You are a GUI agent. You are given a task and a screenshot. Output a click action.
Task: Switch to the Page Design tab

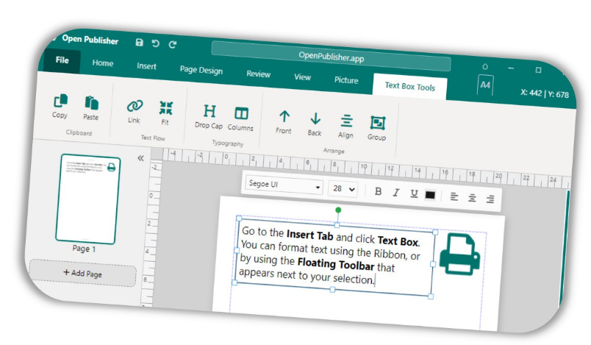point(201,70)
